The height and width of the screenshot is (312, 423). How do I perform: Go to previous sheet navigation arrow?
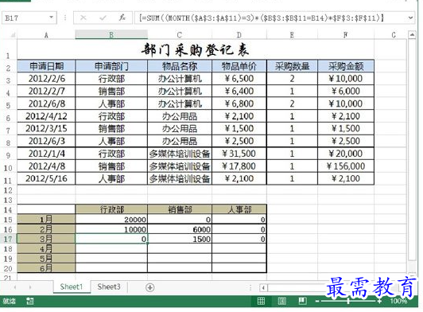(15, 287)
